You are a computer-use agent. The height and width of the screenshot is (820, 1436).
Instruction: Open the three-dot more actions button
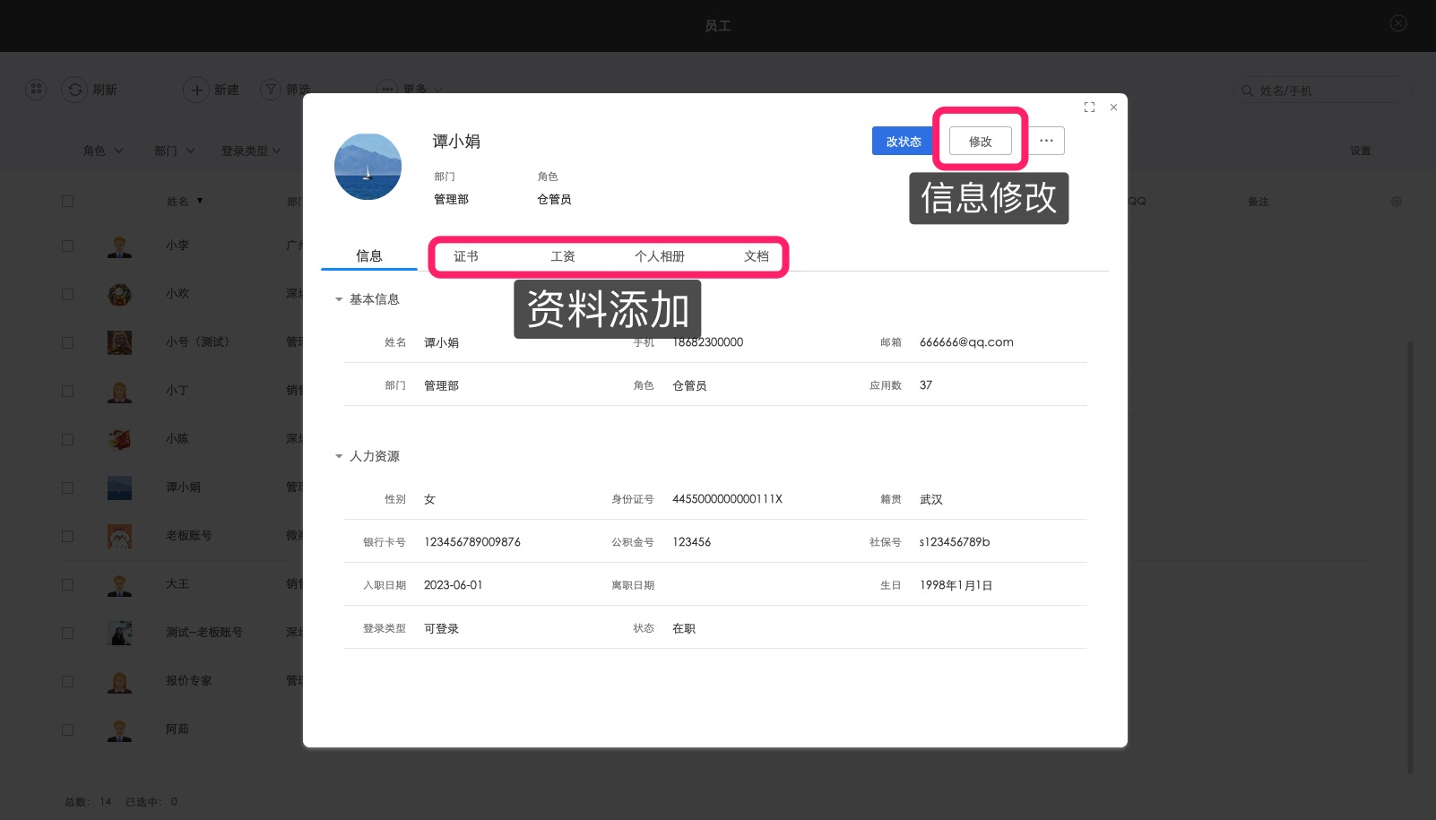point(1046,141)
